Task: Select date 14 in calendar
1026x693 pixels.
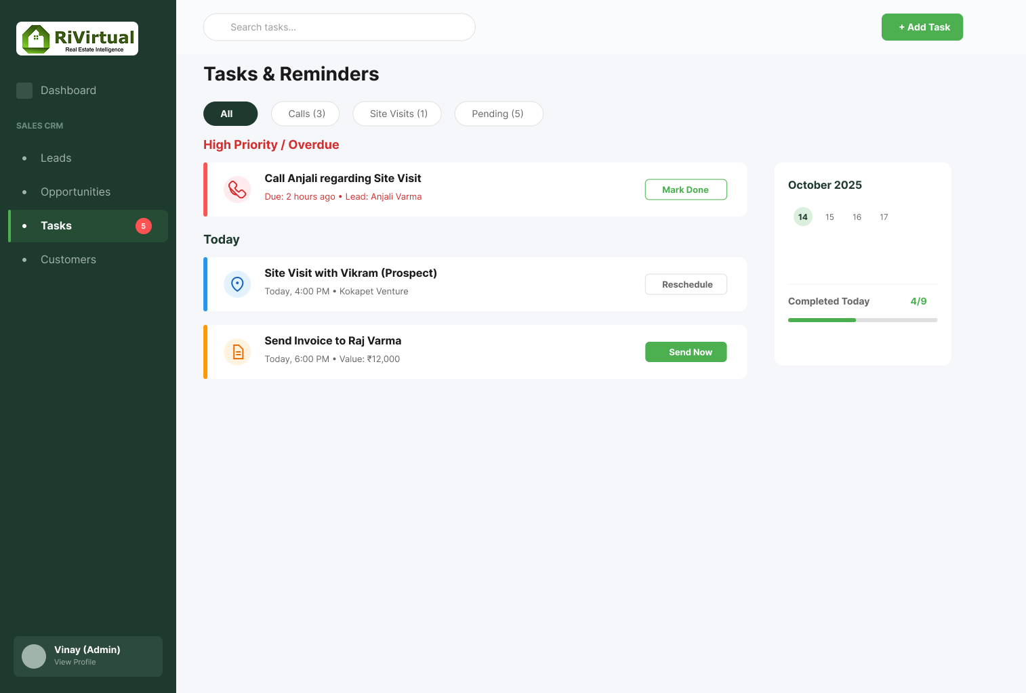Action: click(x=803, y=217)
